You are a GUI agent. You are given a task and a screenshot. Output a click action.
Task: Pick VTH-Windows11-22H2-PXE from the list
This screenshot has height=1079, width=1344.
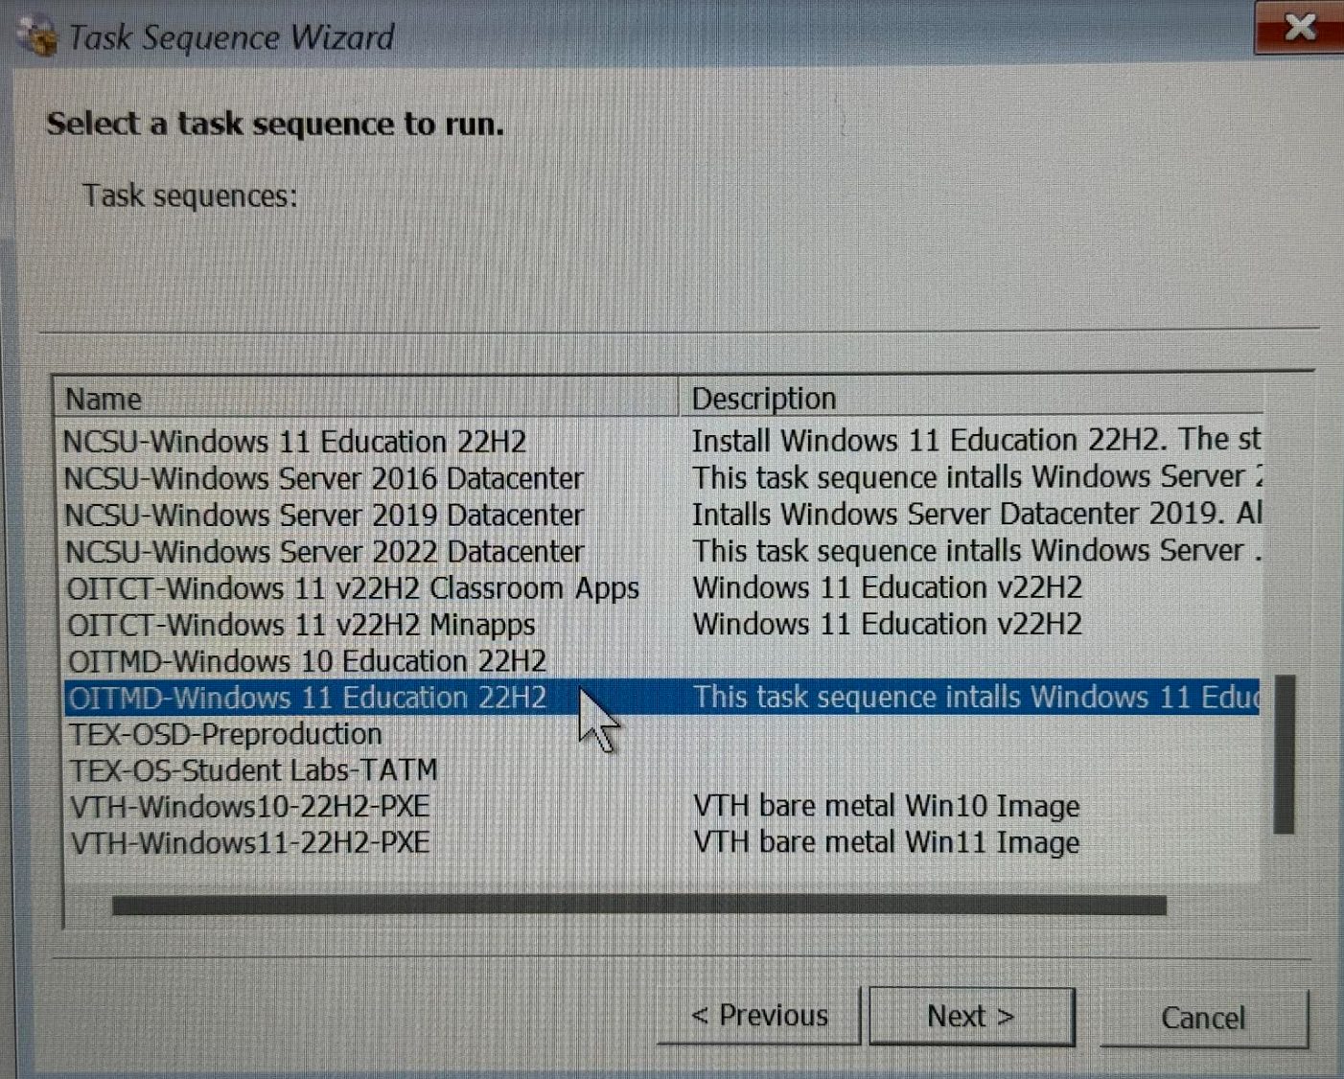pyautogui.click(x=249, y=843)
